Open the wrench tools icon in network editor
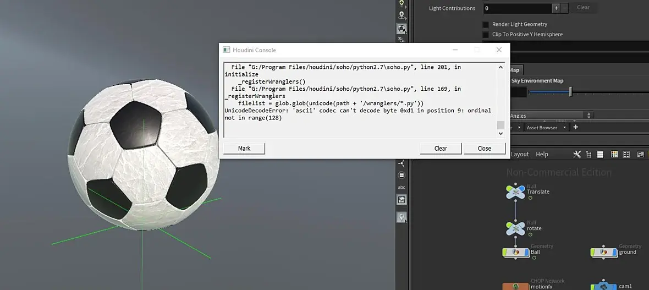The image size is (649, 290). click(577, 154)
